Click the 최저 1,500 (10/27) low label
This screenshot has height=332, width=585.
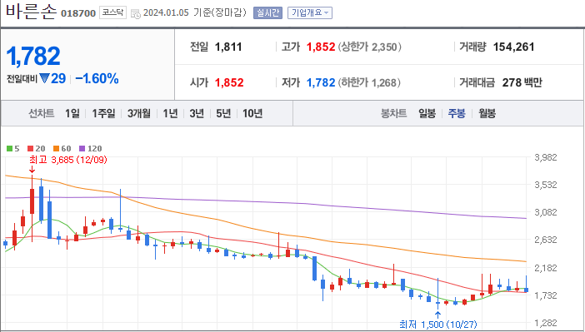438,325
